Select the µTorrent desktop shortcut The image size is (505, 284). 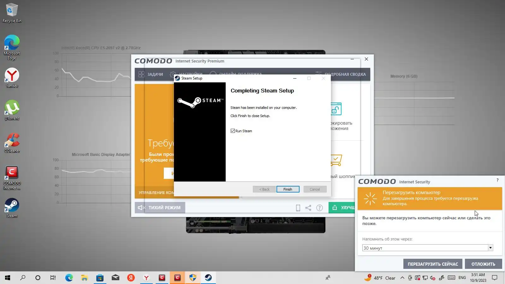[12, 110]
